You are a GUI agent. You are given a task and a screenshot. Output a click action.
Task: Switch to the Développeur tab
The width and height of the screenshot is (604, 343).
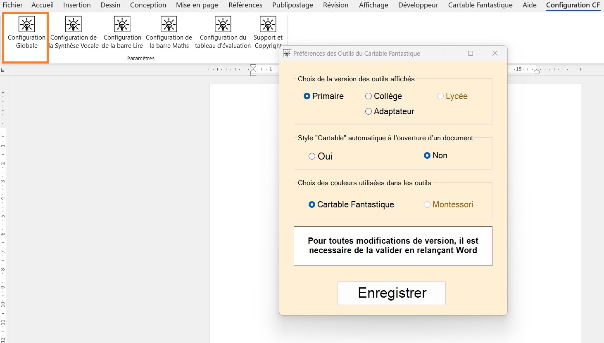(x=418, y=5)
